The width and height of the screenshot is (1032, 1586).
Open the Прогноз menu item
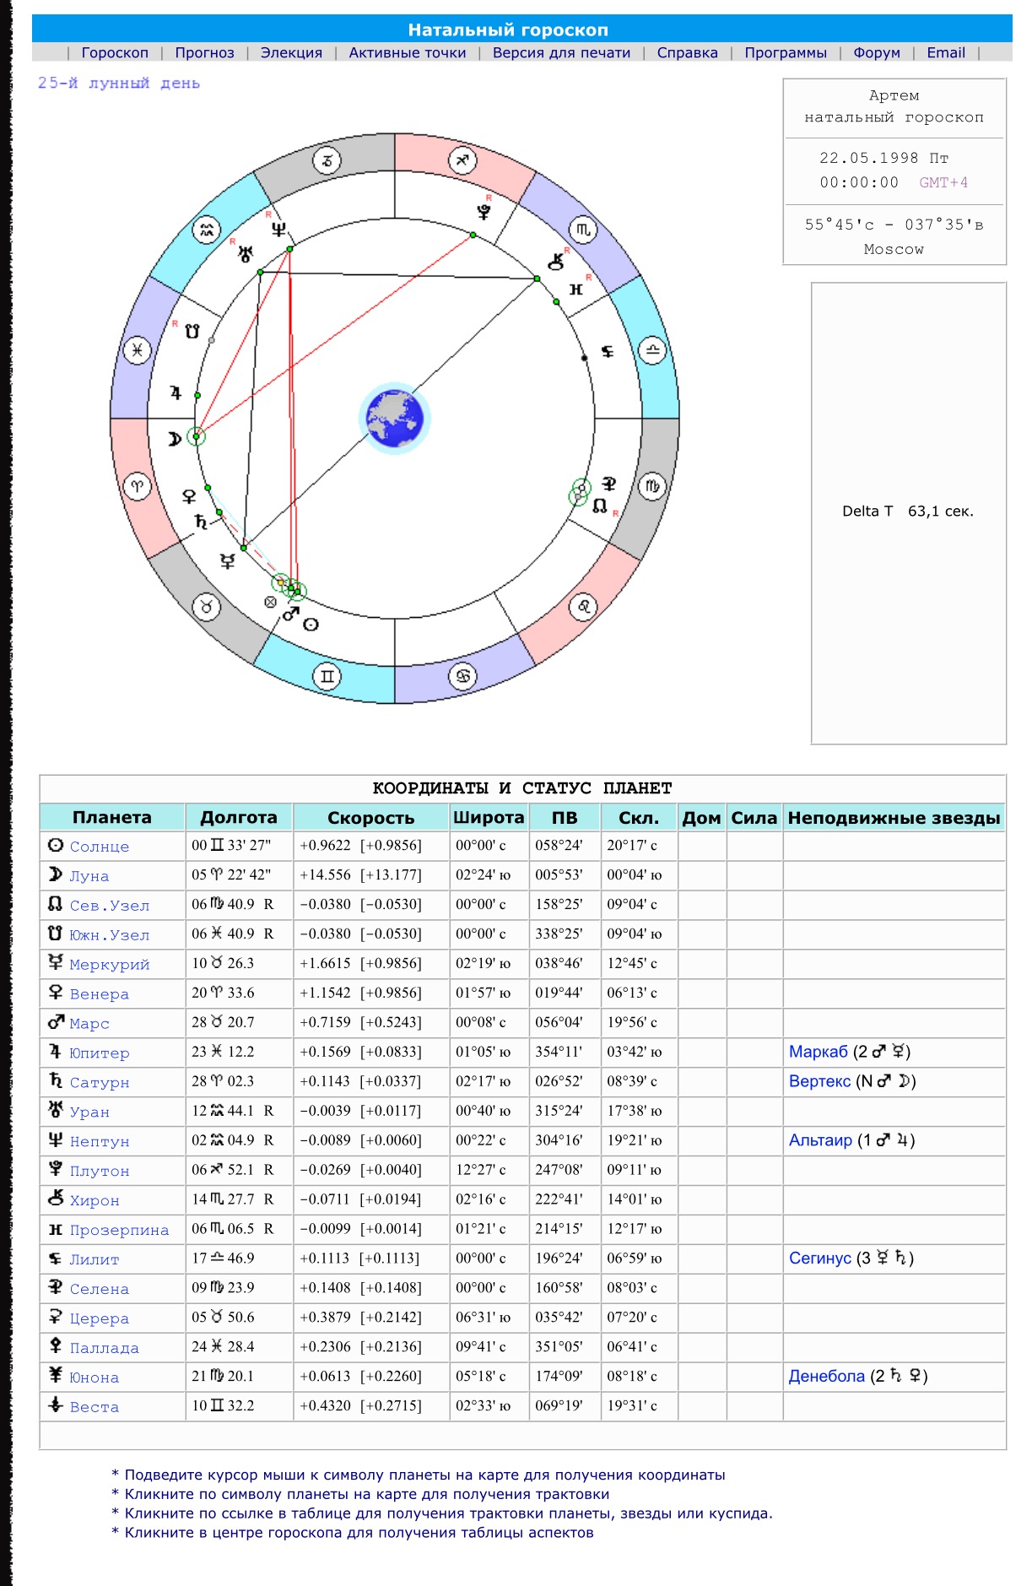[204, 52]
